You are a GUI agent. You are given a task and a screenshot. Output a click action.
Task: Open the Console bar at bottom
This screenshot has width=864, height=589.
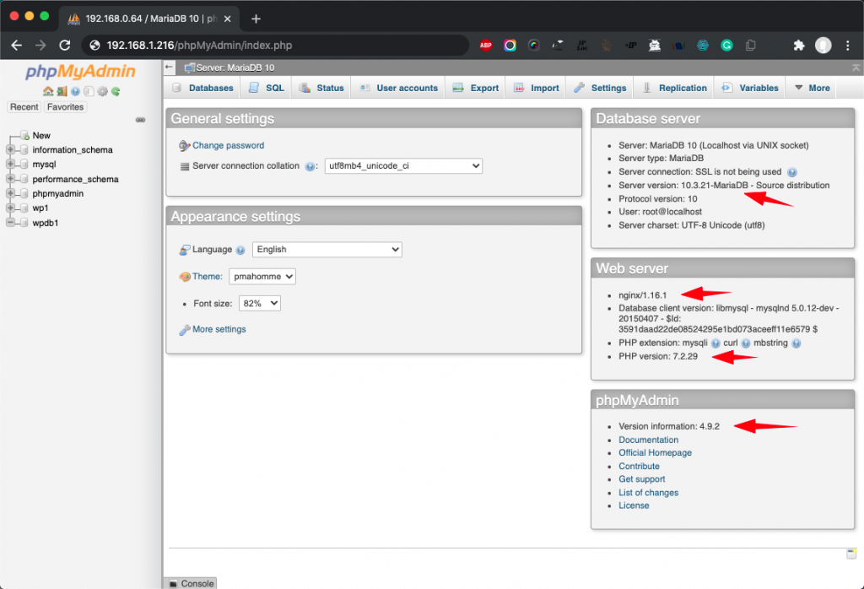tap(191, 583)
